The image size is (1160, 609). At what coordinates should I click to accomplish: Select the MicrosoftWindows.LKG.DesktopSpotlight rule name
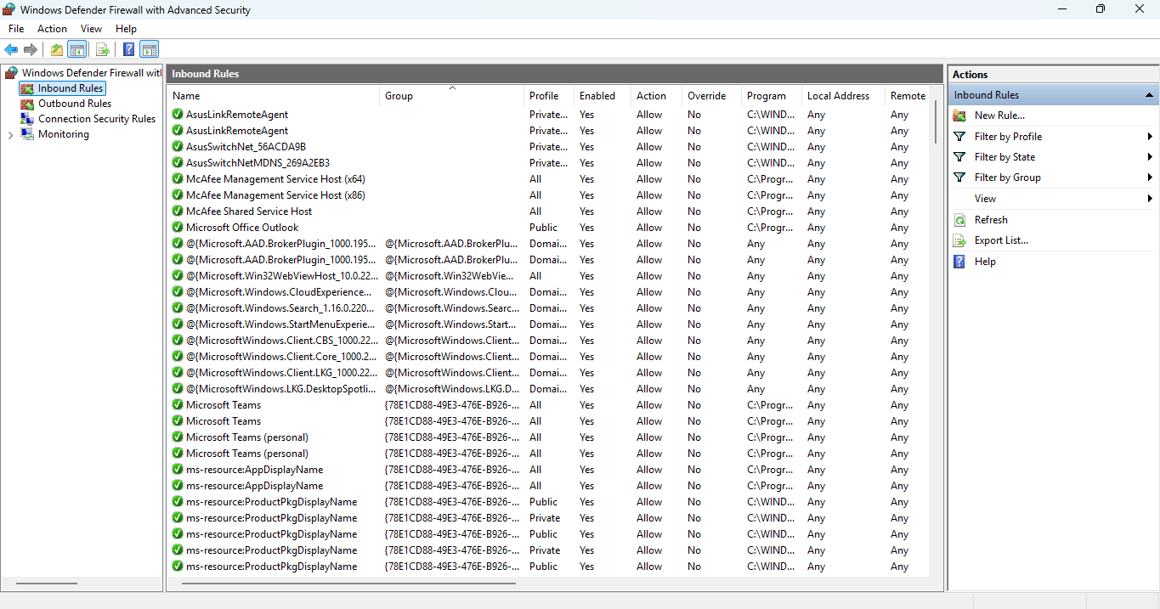[280, 389]
